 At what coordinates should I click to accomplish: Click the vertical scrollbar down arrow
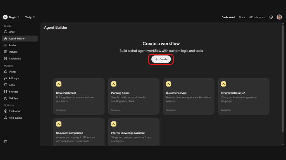click(x=283, y=144)
